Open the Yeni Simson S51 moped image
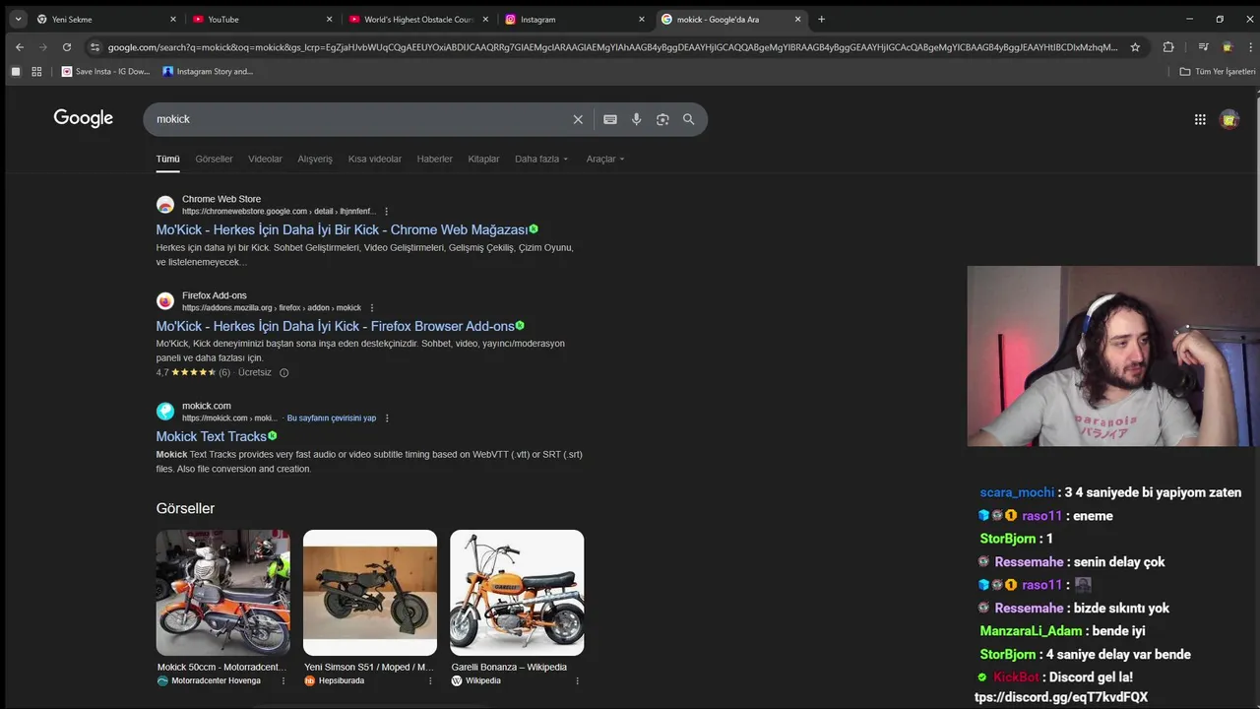The image size is (1260, 709). point(370,593)
